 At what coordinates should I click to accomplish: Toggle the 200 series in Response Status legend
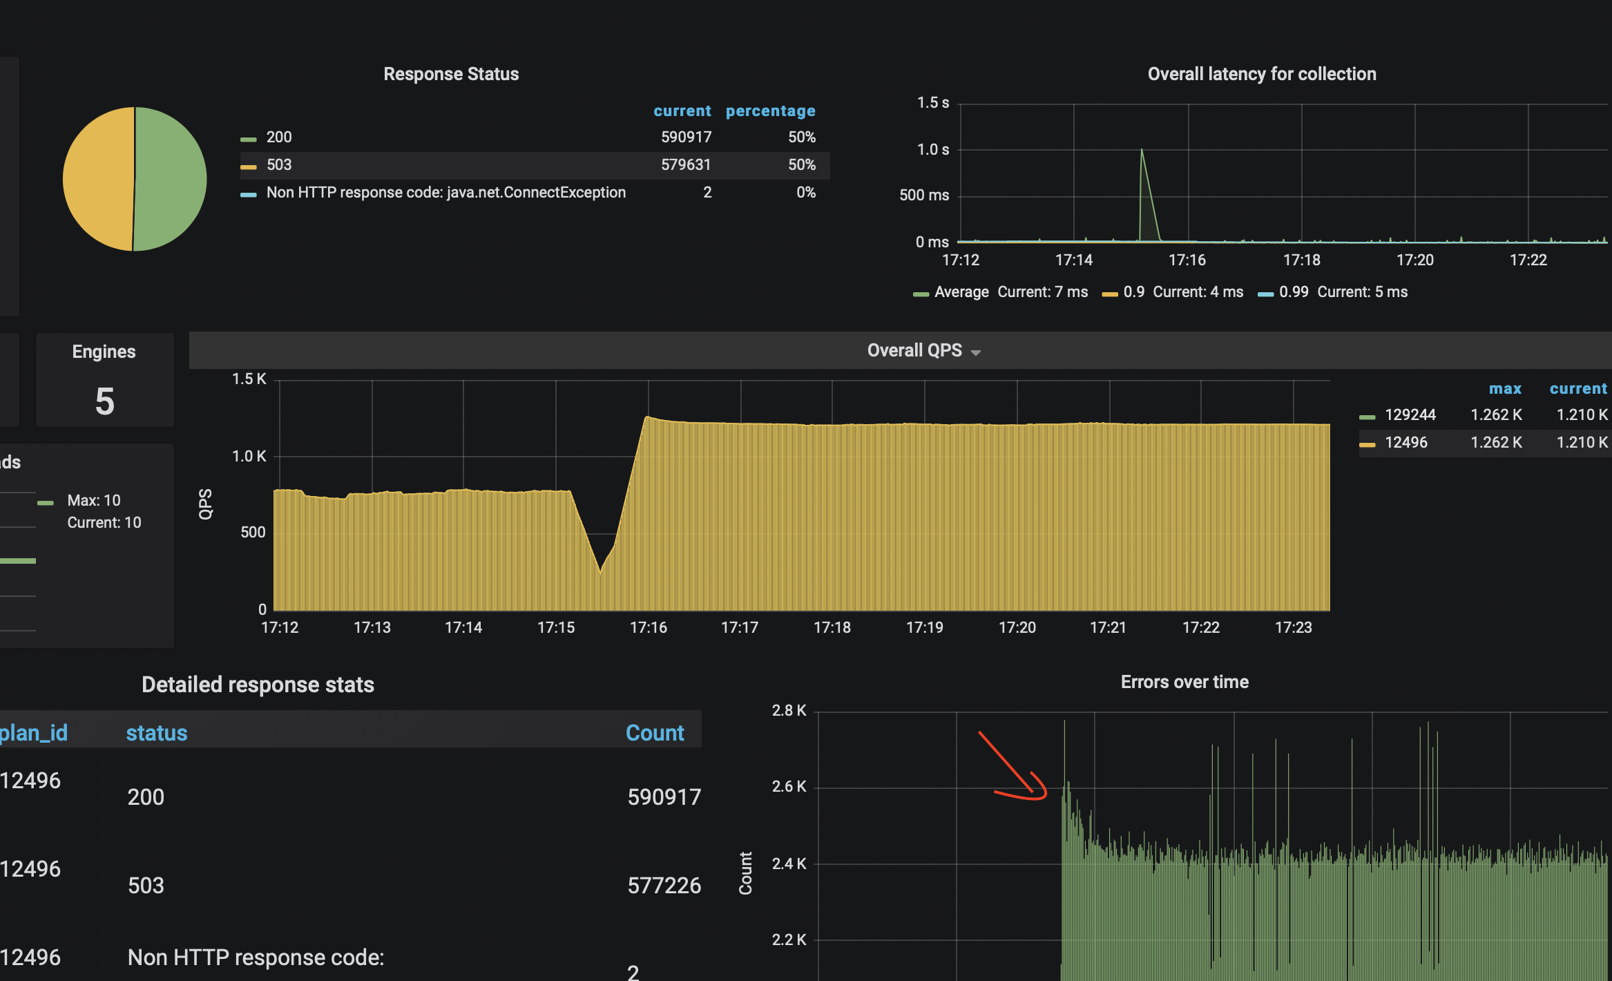click(x=279, y=137)
